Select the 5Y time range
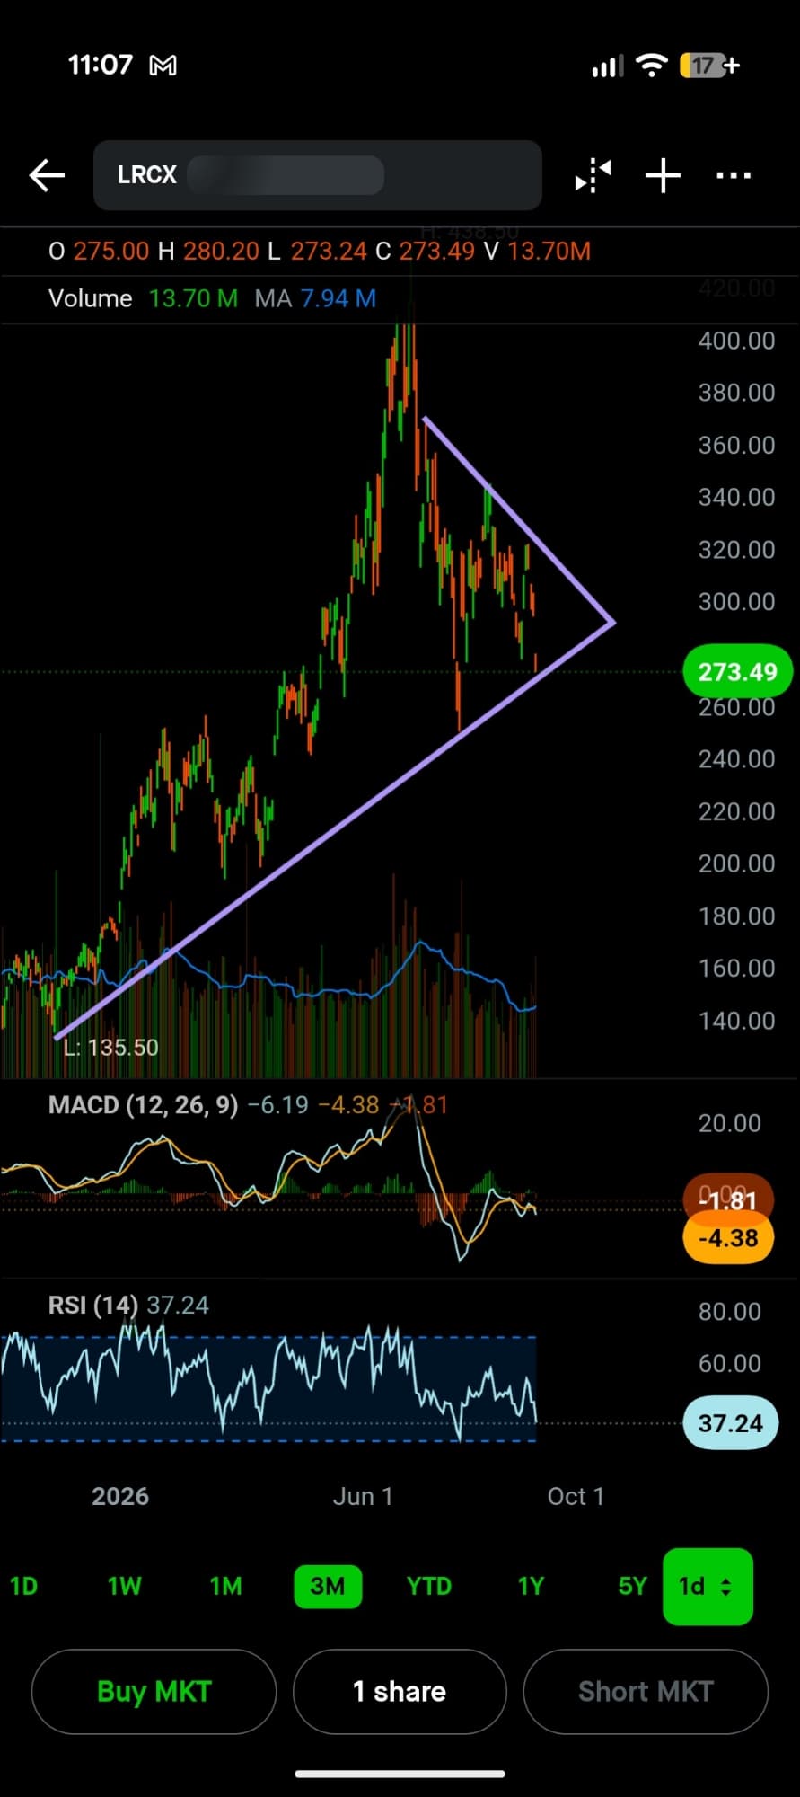 [x=632, y=1586]
